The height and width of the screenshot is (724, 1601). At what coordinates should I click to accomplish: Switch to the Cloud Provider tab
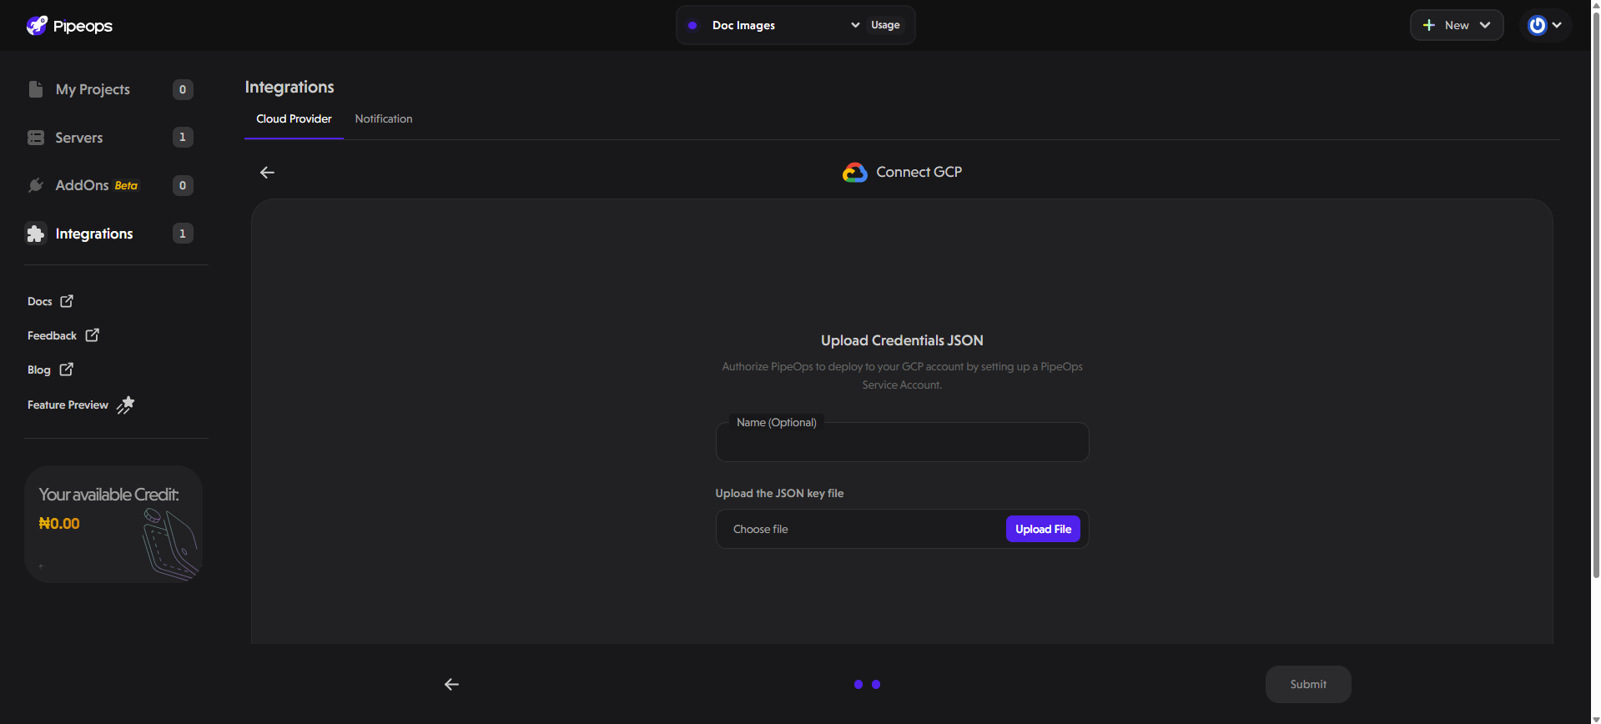294,118
